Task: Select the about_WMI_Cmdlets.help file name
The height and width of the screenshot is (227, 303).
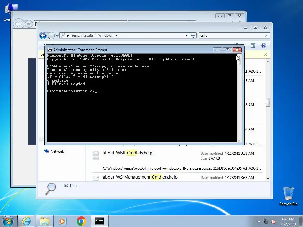Action: pos(127,153)
